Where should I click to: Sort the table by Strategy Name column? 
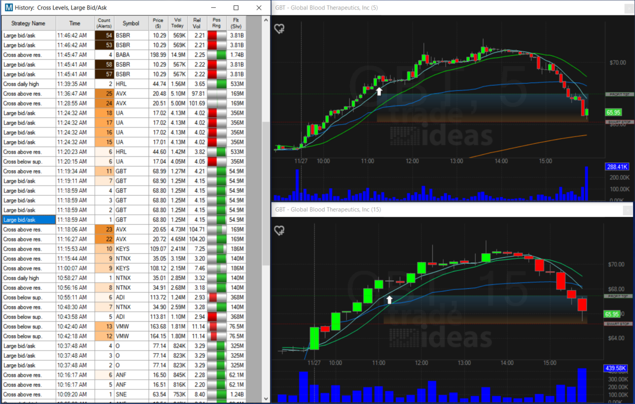click(x=28, y=23)
